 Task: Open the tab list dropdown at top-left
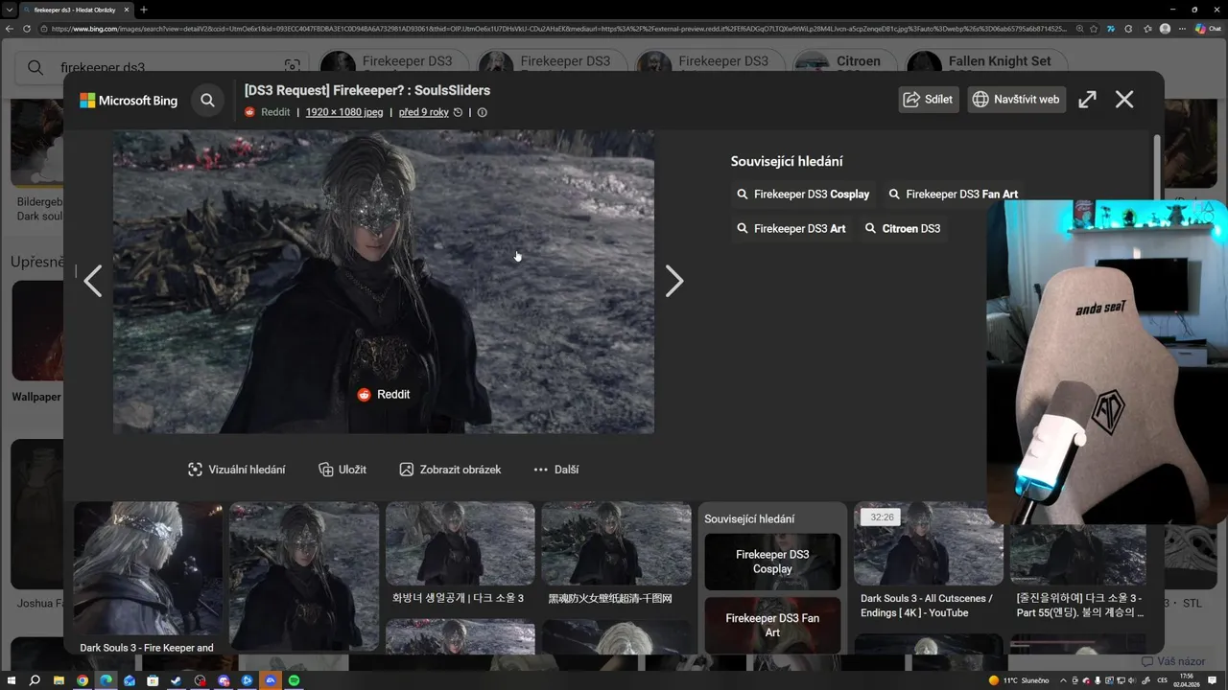pyautogui.click(x=9, y=10)
